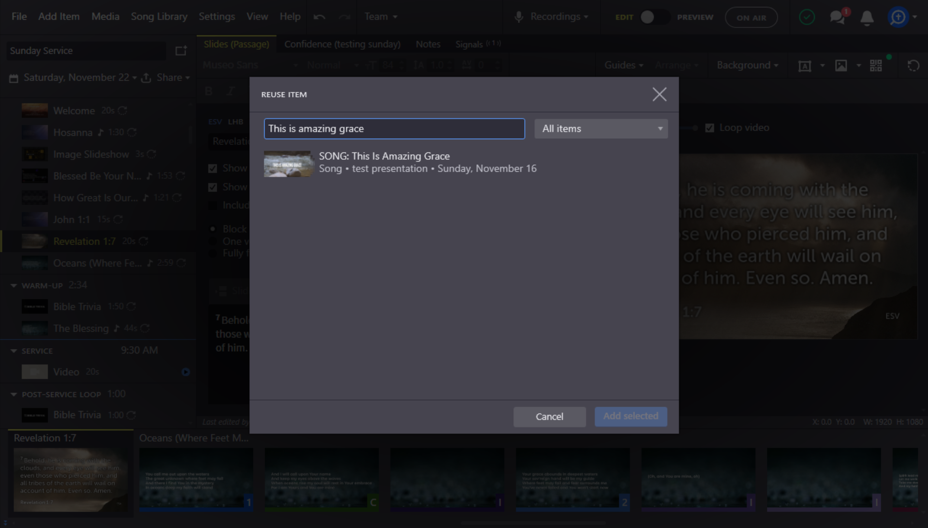Screen dimensions: 928x528
Task: Click the blue play icon beside Video
Action: [x=186, y=372]
